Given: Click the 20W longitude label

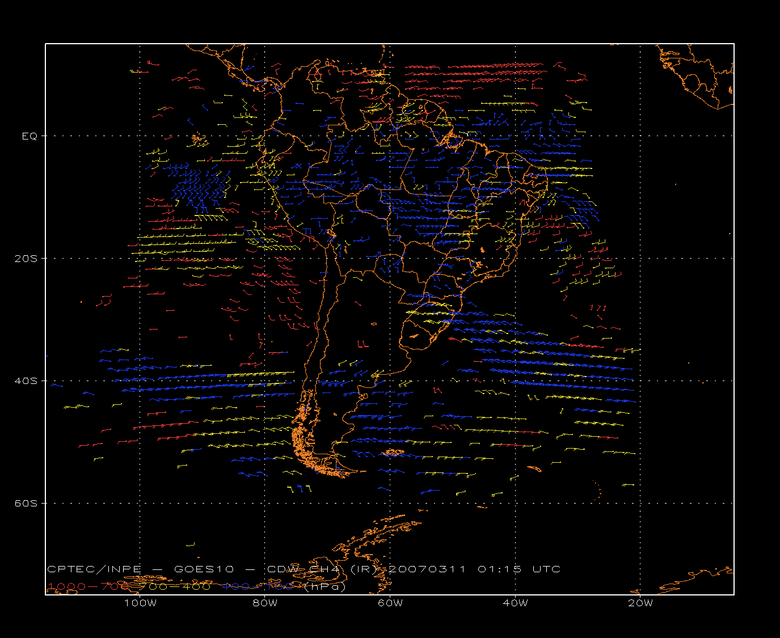Looking at the screenshot, I should (x=640, y=603).
